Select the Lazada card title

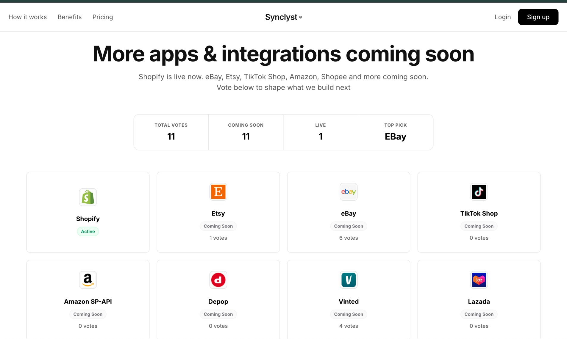(x=479, y=302)
